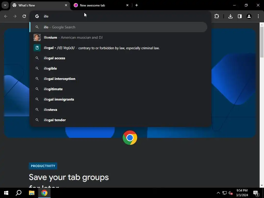Click the scrollbar up arrow
Image resolution: width=264 pixels, height=198 pixels.
click(x=262, y=25)
